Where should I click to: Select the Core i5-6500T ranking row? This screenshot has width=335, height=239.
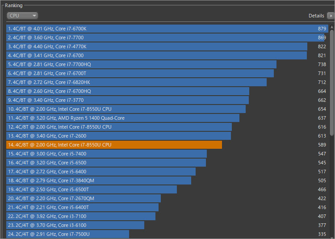(x=167, y=189)
